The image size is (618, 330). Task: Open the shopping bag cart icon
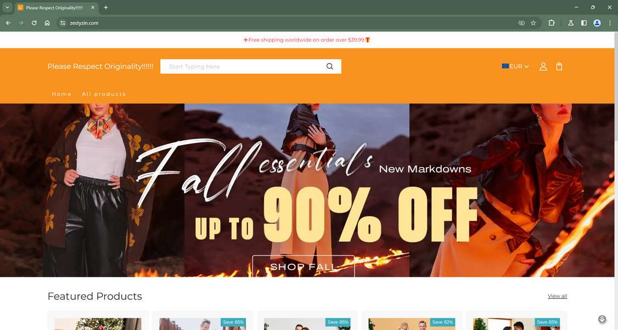(x=559, y=66)
